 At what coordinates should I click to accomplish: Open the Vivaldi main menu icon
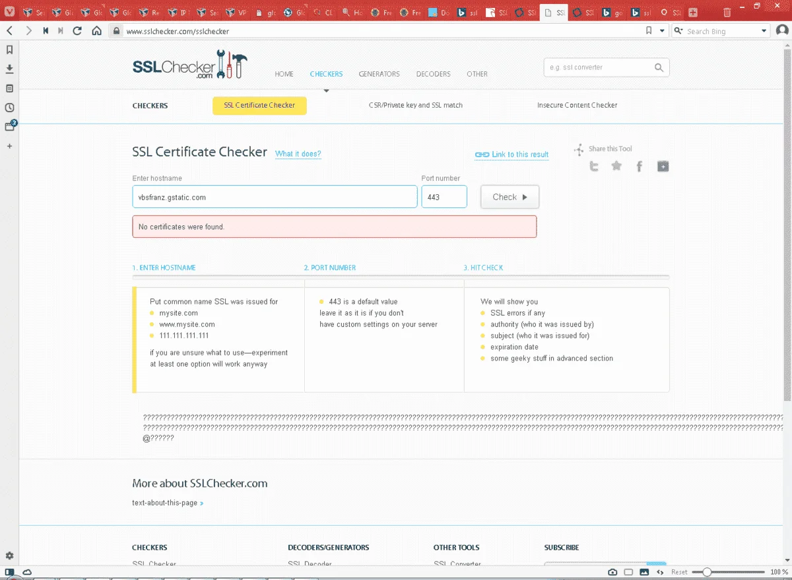point(9,11)
